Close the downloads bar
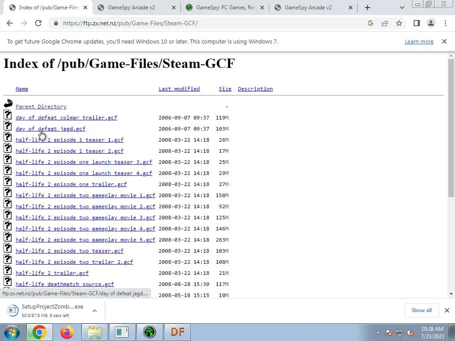 [x=447, y=310]
